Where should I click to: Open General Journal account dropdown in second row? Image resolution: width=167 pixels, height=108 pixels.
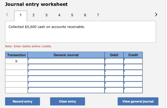(66, 67)
